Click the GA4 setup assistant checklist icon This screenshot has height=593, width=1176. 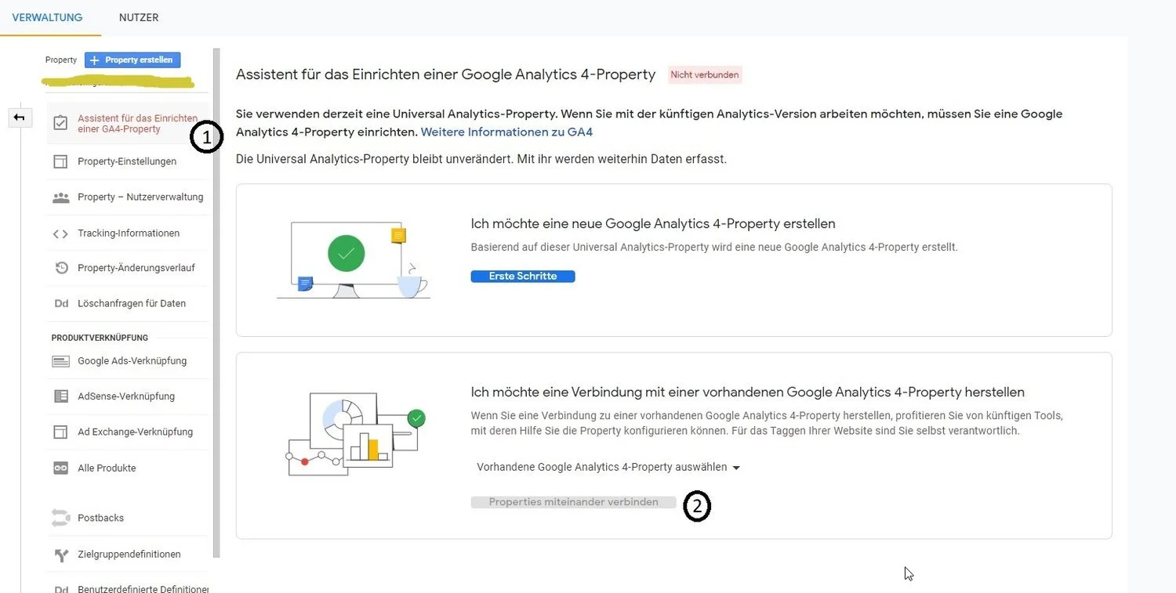pyautogui.click(x=60, y=123)
